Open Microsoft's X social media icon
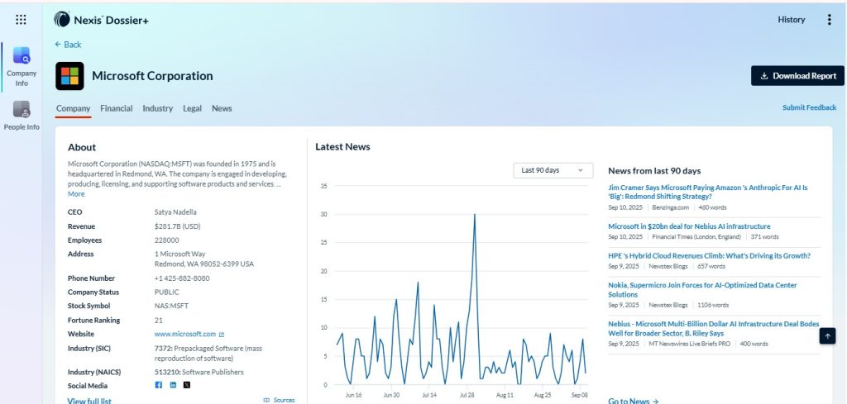Viewport: 847px width, 404px height. point(187,385)
